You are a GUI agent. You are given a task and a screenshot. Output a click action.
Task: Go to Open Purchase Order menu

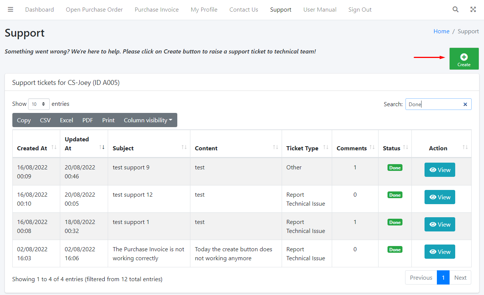click(94, 10)
